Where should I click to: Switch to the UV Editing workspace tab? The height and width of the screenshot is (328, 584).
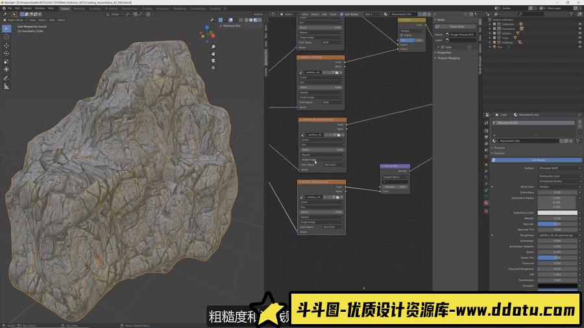coord(111,8)
